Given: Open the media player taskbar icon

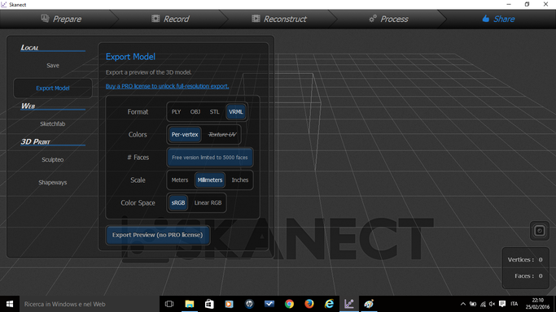Looking at the screenshot, I should tap(229, 304).
